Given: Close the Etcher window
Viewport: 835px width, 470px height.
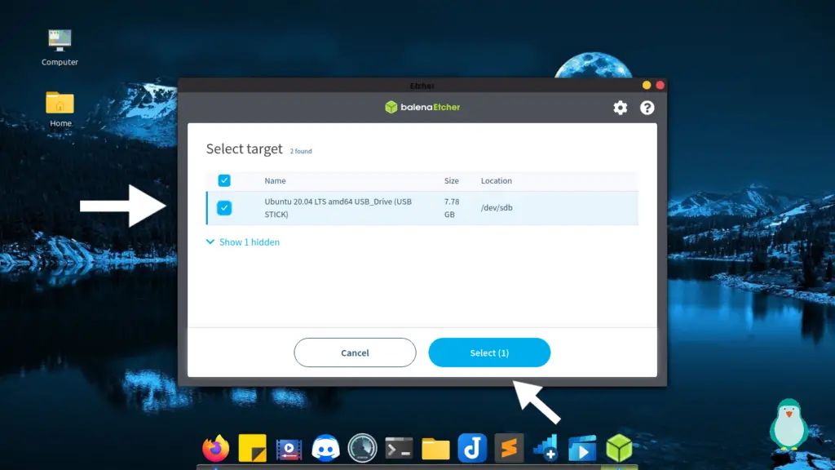Looking at the screenshot, I should [660, 85].
